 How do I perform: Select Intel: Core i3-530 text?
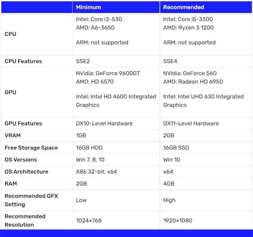point(99,19)
